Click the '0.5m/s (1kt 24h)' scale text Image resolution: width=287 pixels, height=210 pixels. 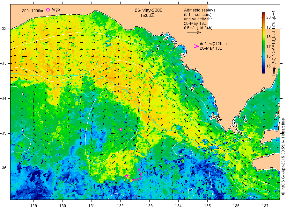coord(198,28)
